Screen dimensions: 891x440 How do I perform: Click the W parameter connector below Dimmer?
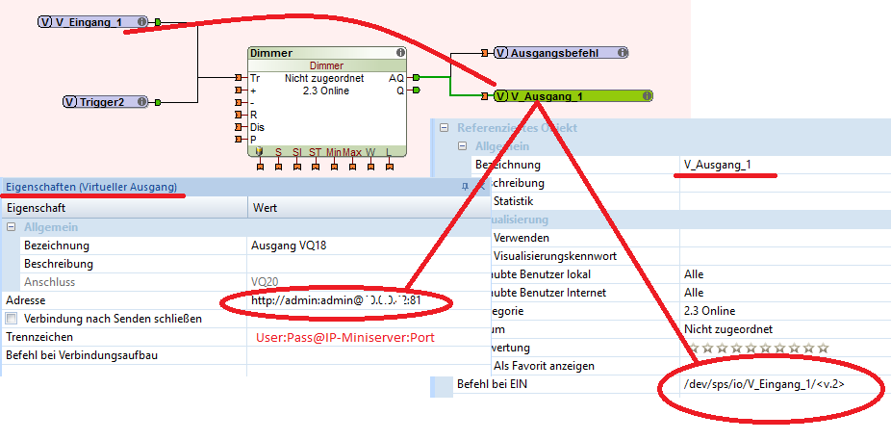coord(371,167)
